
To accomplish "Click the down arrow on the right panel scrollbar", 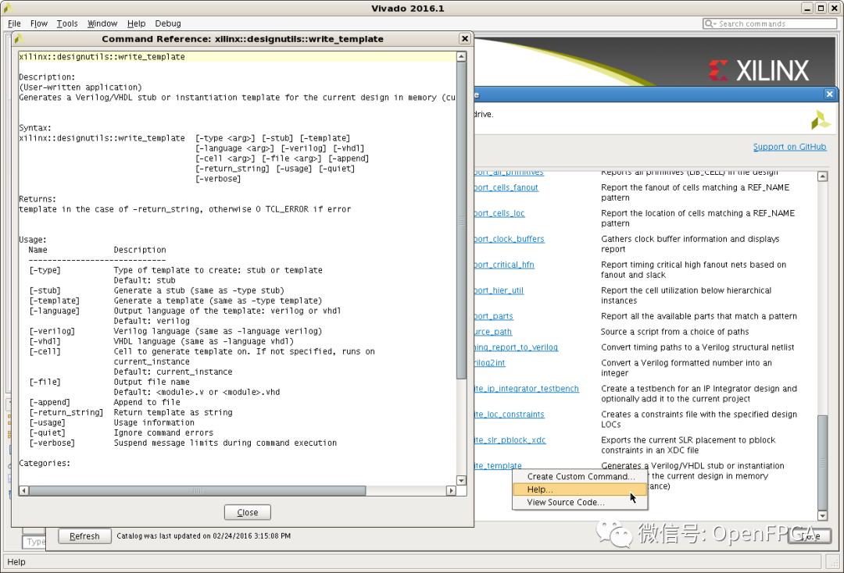I will (822, 514).
